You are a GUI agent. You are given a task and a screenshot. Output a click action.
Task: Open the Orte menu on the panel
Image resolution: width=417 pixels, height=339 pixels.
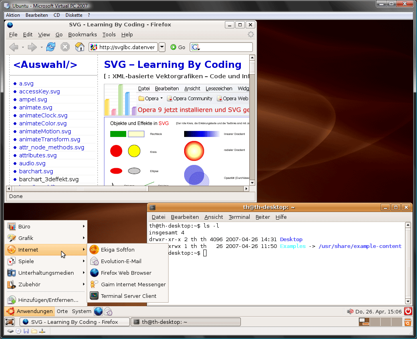(62, 311)
